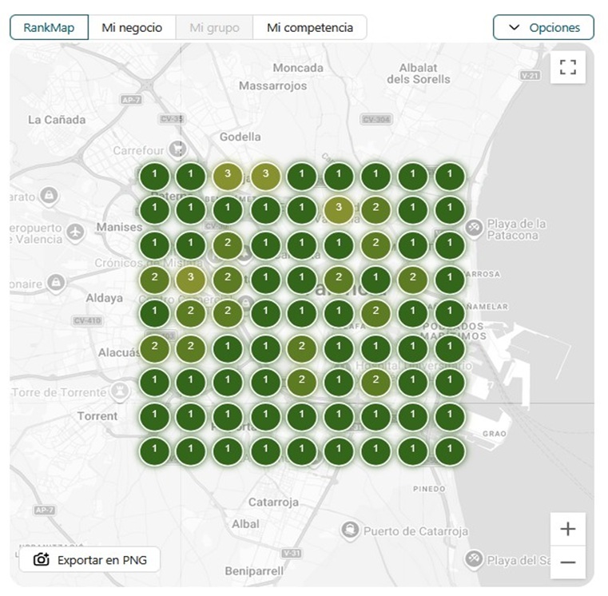Click the rank 2 marker beside Alacuás label

[x=154, y=348]
